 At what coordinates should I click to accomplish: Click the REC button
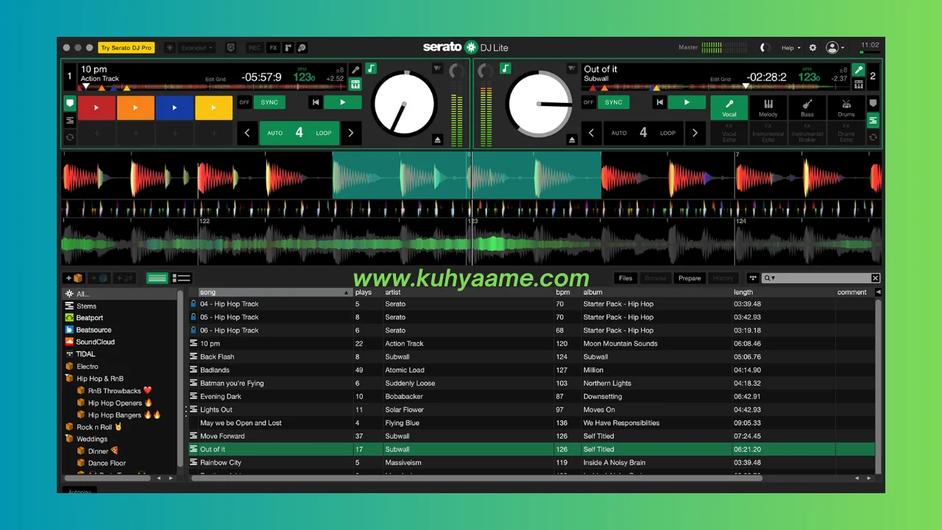pyautogui.click(x=255, y=48)
